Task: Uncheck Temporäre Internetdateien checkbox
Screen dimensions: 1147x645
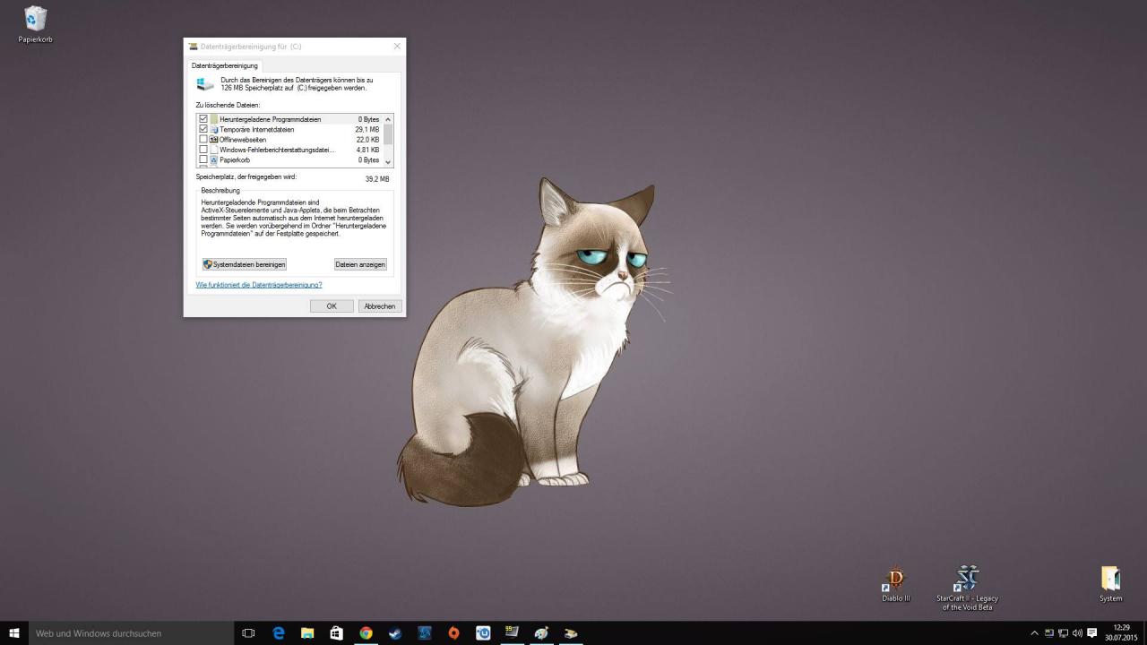Action: pyautogui.click(x=203, y=129)
